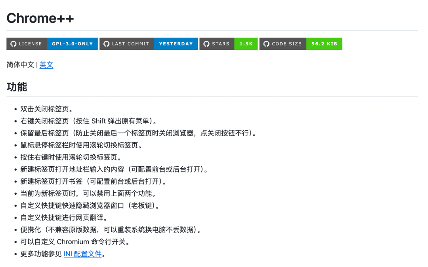The height and width of the screenshot is (267, 428).
Task: Click the divider line under Chrome++ heading
Action: (214, 30)
